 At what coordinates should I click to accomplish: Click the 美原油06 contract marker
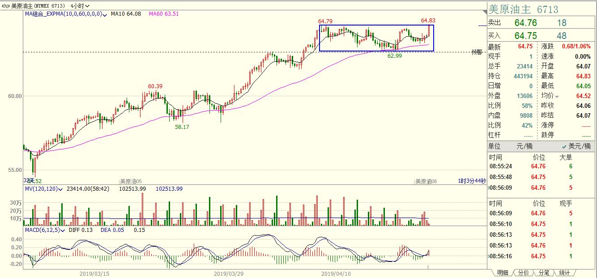[426, 181]
